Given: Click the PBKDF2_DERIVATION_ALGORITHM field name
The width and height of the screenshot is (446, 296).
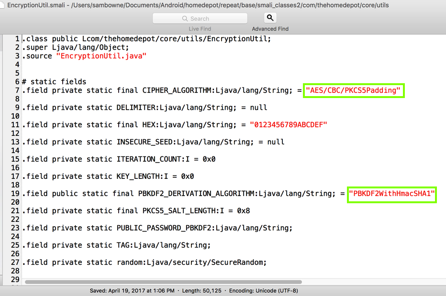Looking at the screenshot, I should 197,194.
